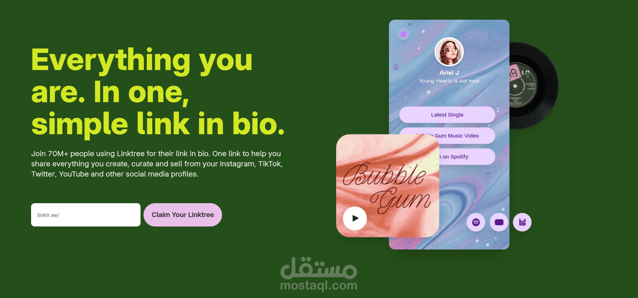Click the Bandcamp-style bar chart icon
Viewport: 638px width, 298px height.
(522, 222)
